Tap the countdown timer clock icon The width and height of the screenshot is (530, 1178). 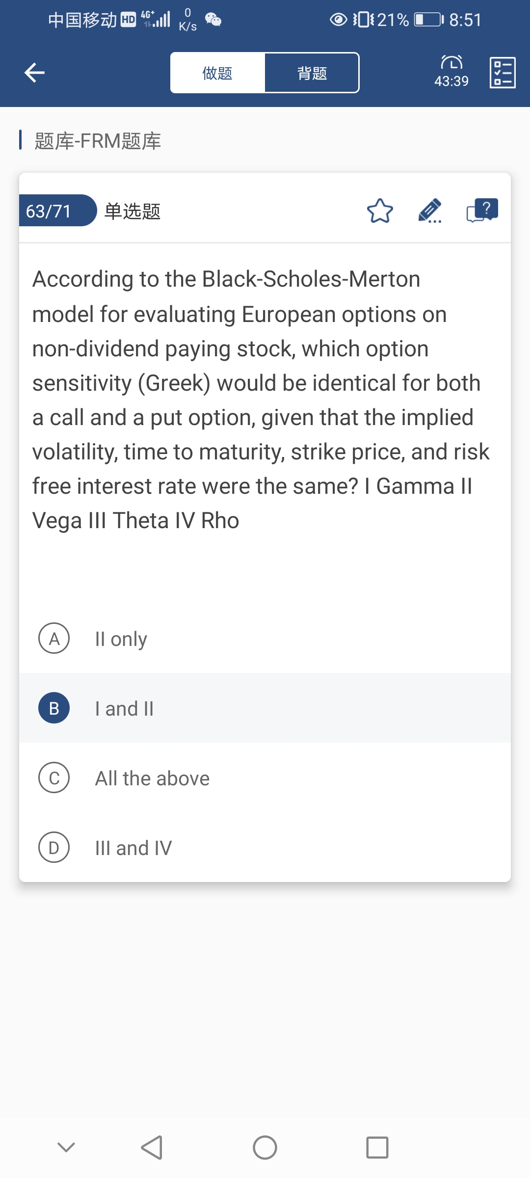[x=451, y=63]
